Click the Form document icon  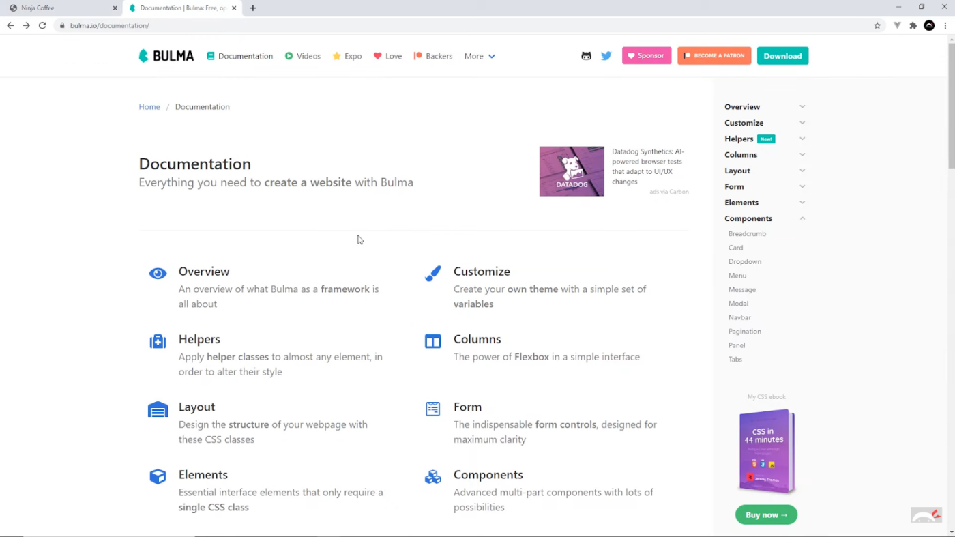(432, 408)
